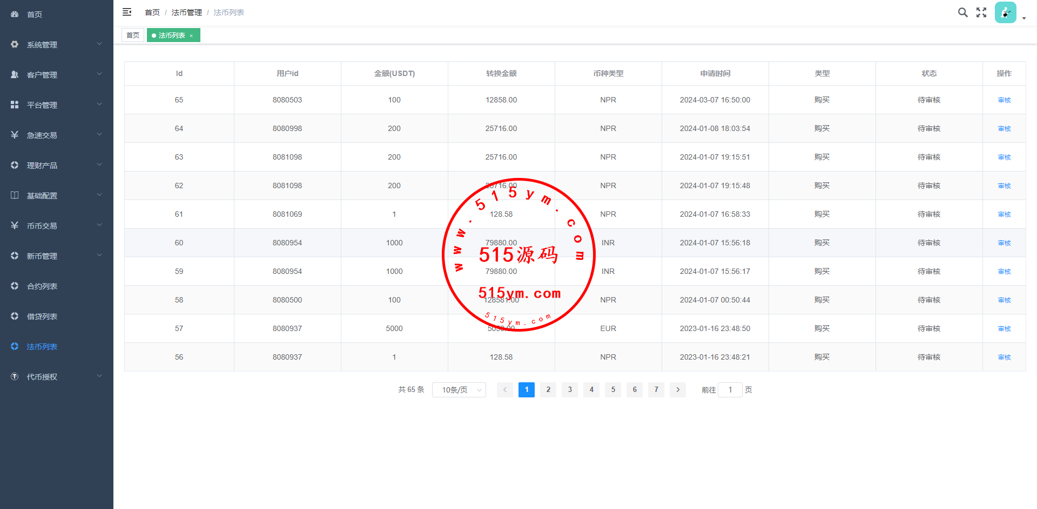Click 审核 for record Id 65
The height and width of the screenshot is (509, 1037).
point(1004,100)
